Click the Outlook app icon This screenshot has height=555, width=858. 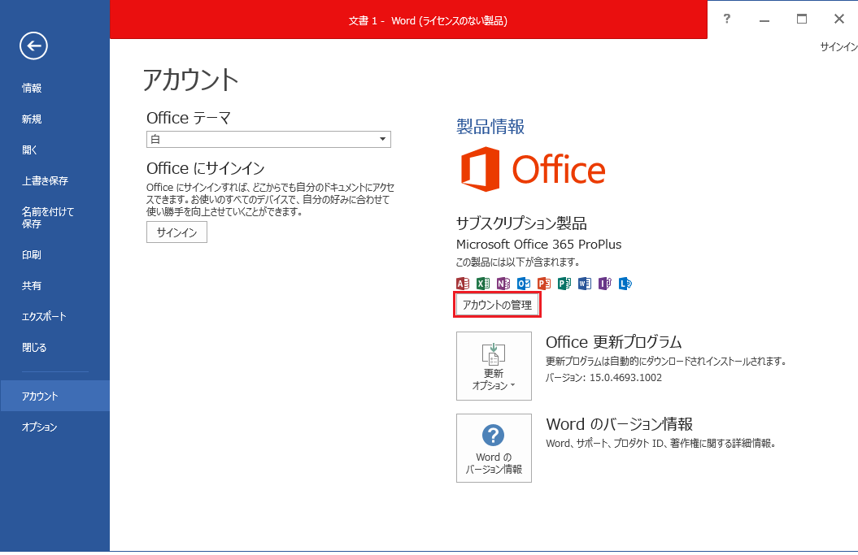[524, 284]
